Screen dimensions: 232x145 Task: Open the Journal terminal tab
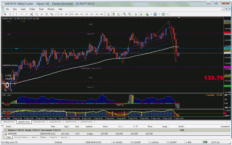[x=64, y=137]
